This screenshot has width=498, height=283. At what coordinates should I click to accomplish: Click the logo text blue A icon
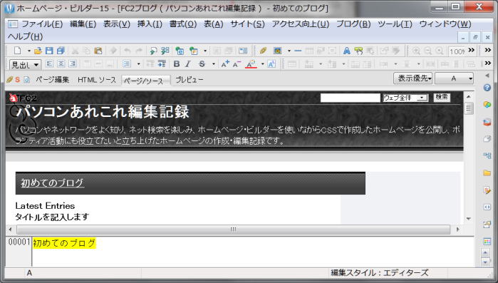(x=346, y=51)
